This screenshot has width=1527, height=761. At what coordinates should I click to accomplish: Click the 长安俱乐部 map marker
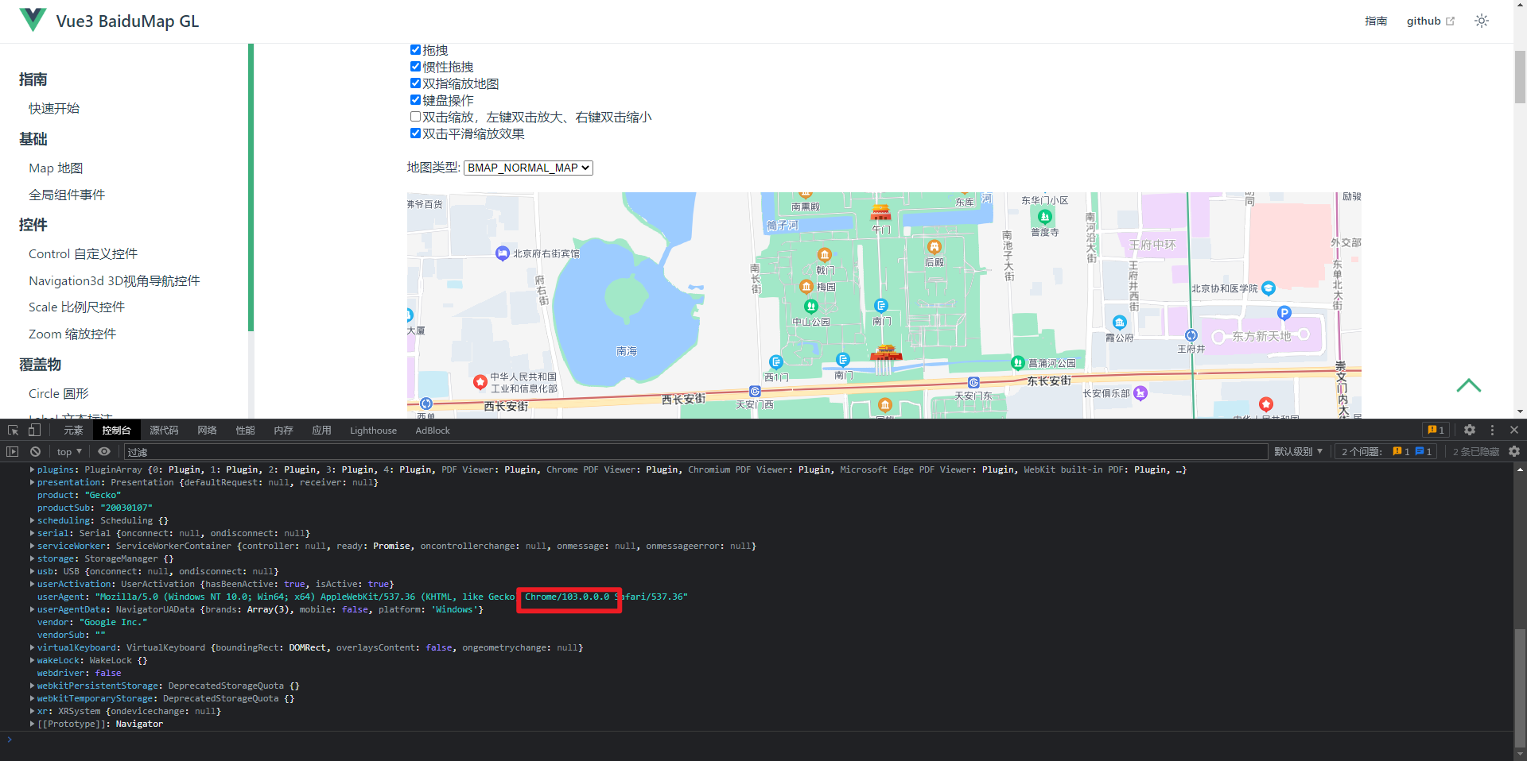coord(1140,392)
